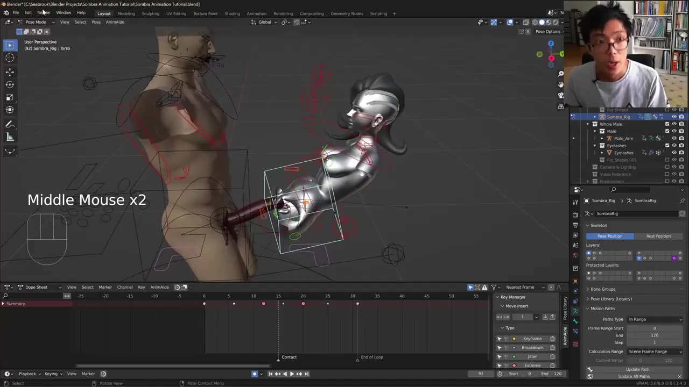The image size is (689, 387).
Task: Click the viewport zoom magnifier gizmo
Action: [561, 74]
